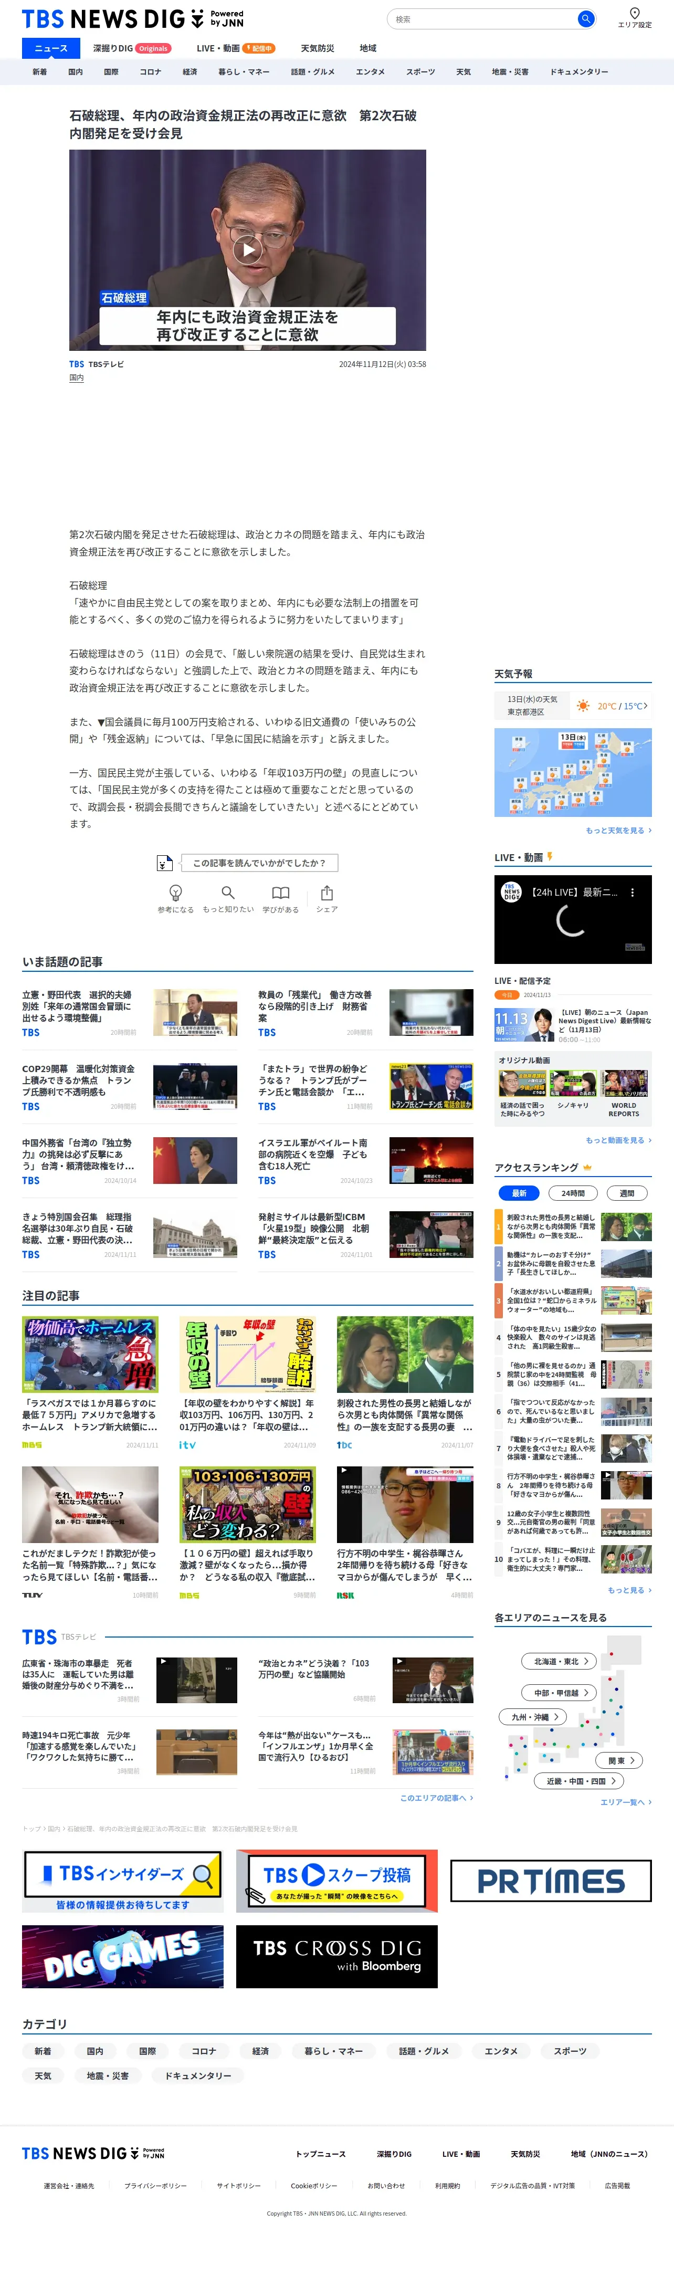Image resolution: width=674 pixels, height=2287 pixels.
Task: Select the 24時間 ranking tab
Action: point(573,1193)
